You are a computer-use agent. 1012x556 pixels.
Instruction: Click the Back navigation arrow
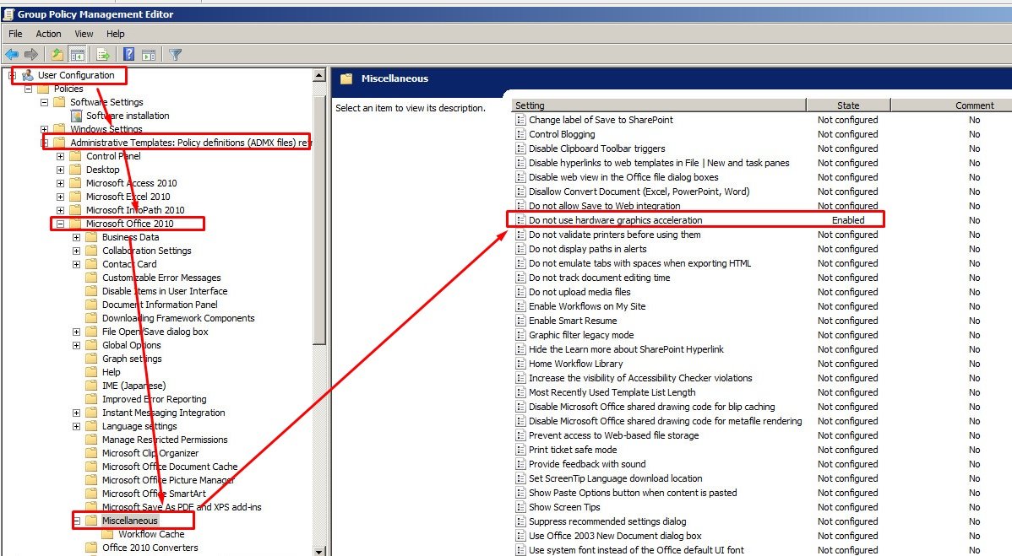click(x=11, y=54)
